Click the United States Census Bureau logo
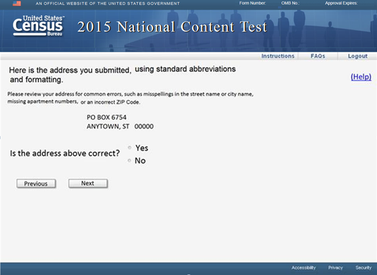This screenshot has height=275, width=377. point(38,25)
